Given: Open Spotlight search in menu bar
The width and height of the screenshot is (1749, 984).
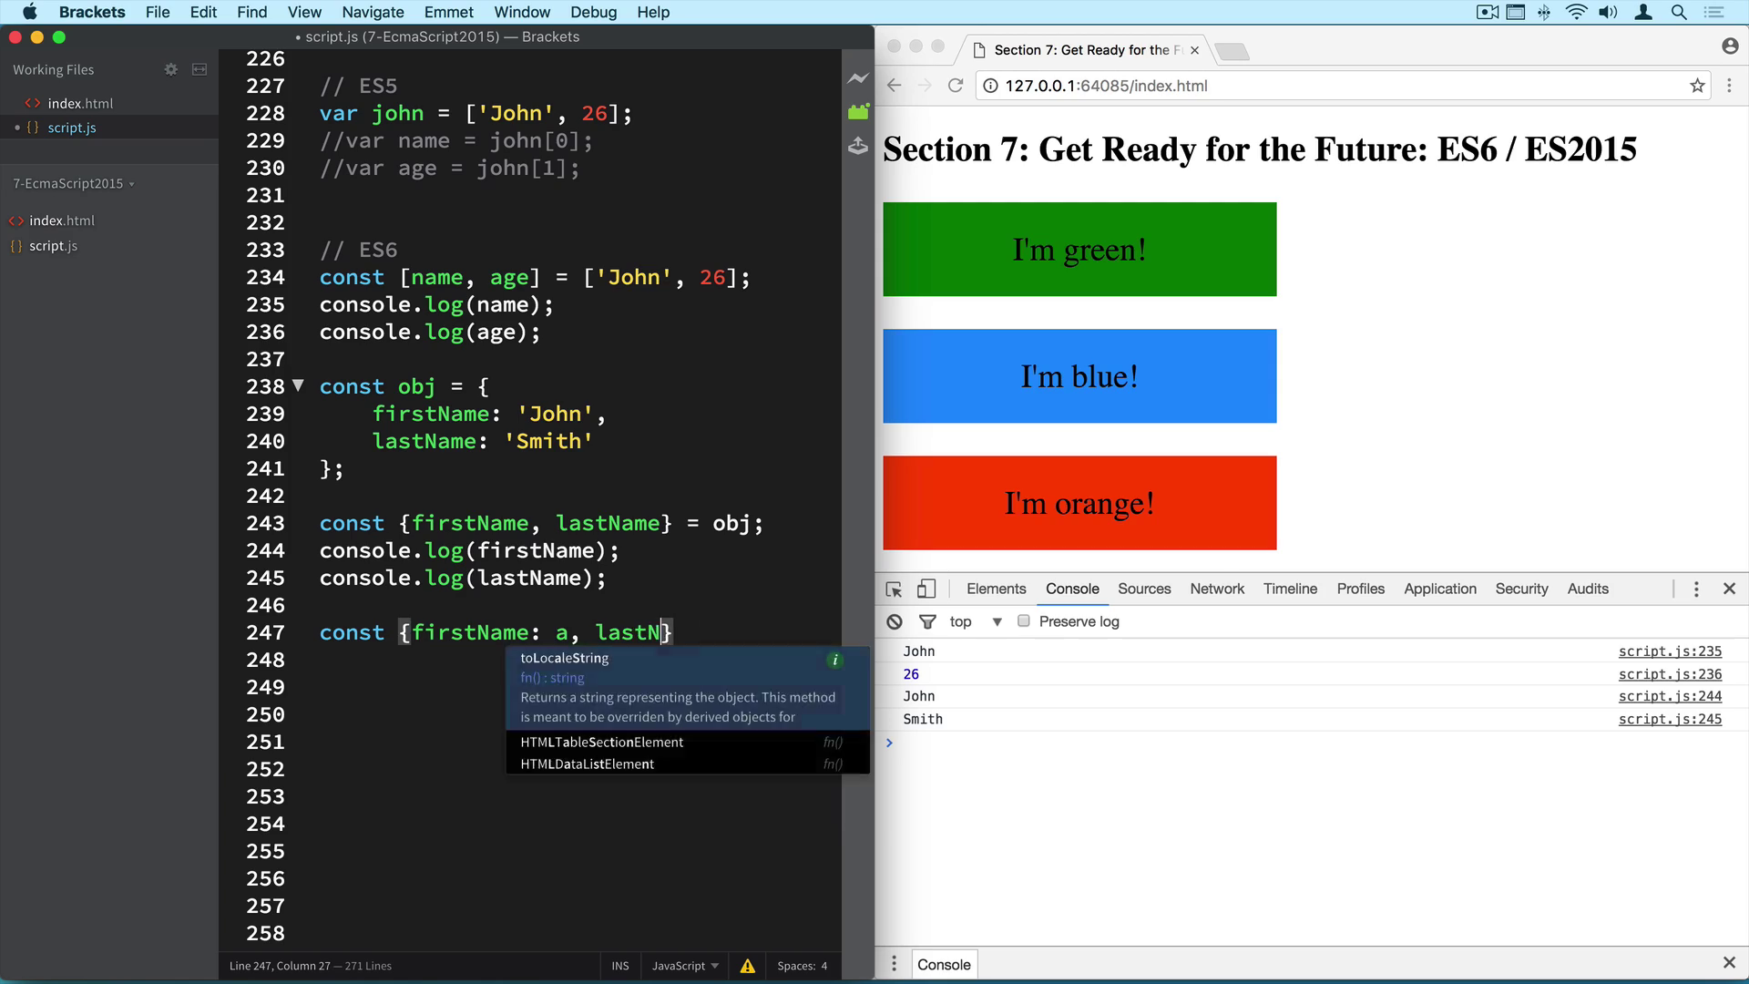Looking at the screenshot, I should click(1678, 12).
